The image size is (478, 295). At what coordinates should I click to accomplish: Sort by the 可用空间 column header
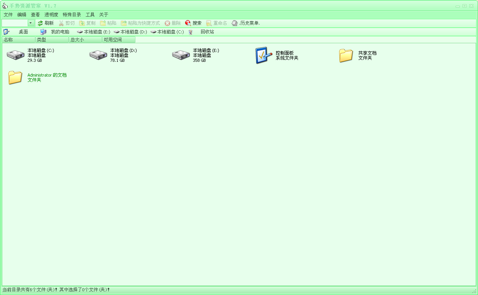tap(119, 40)
